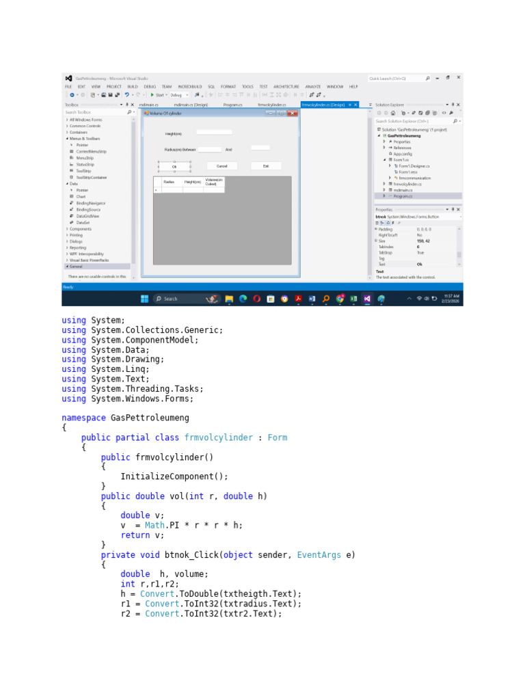Open Excel from the taskbar
The image size is (525, 700).
(353, 299)
